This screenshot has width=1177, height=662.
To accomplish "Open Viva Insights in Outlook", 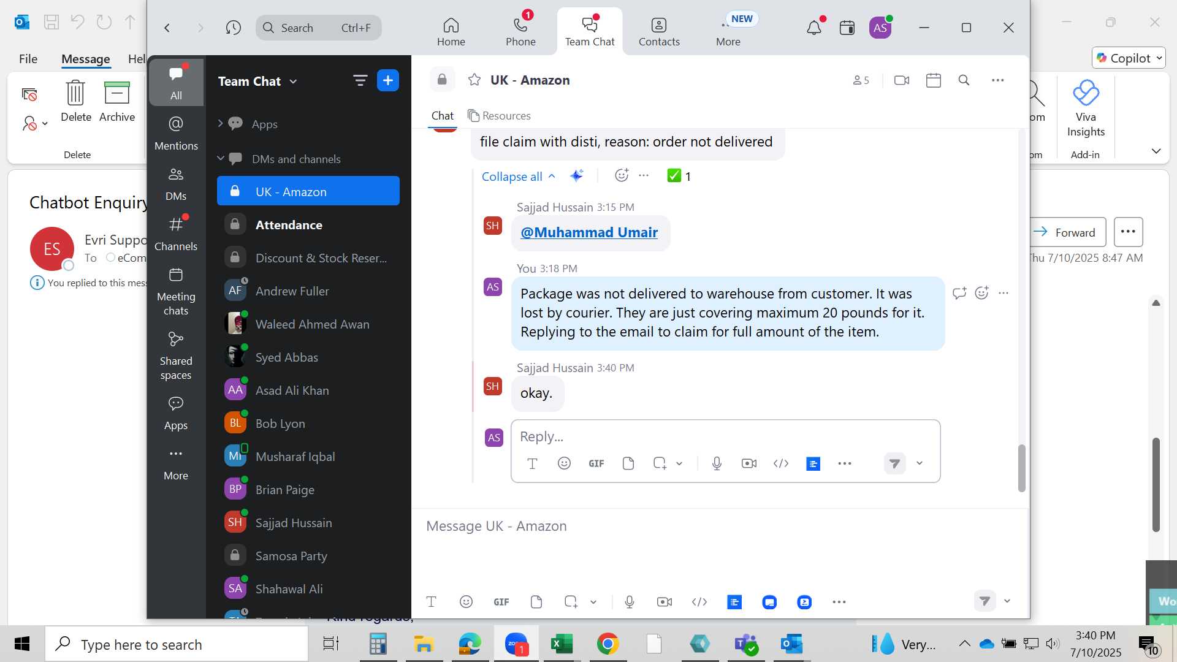I will [x=1086, y=109].
